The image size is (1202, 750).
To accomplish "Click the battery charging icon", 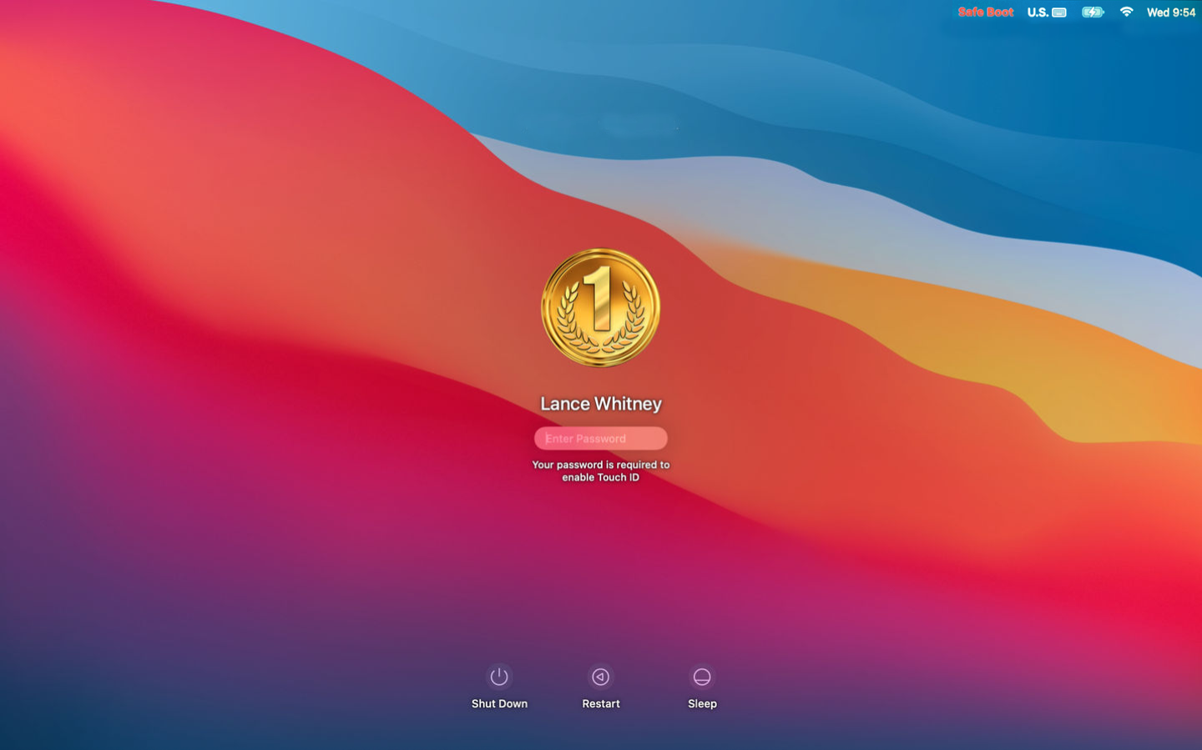I will click(x=1093, y=12).
